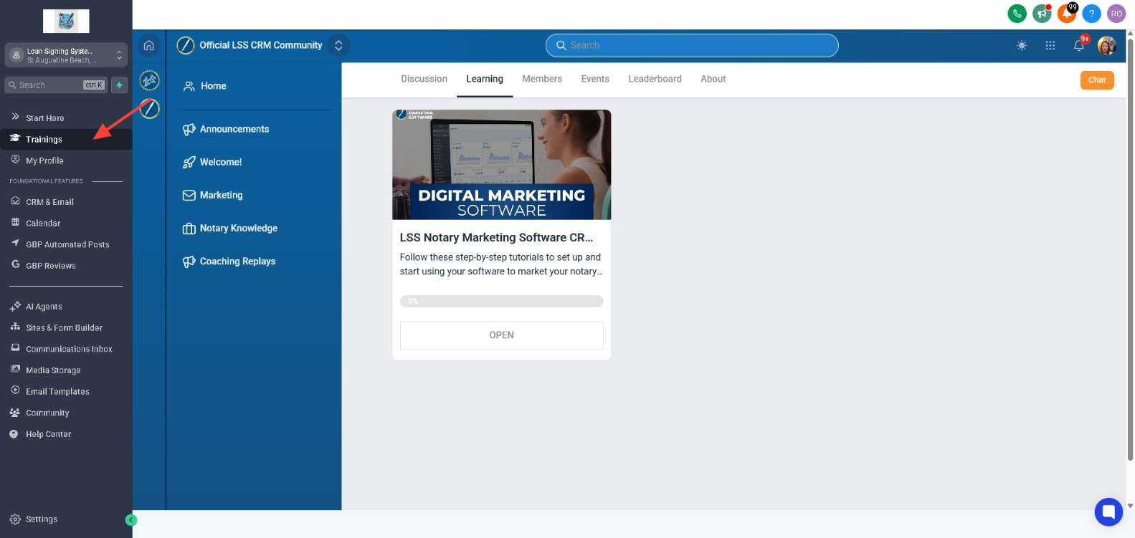This screenshot has height=538, width=1135.
Task: Open the orange notifications bell with 99 badge
Action: point(1067,14)
